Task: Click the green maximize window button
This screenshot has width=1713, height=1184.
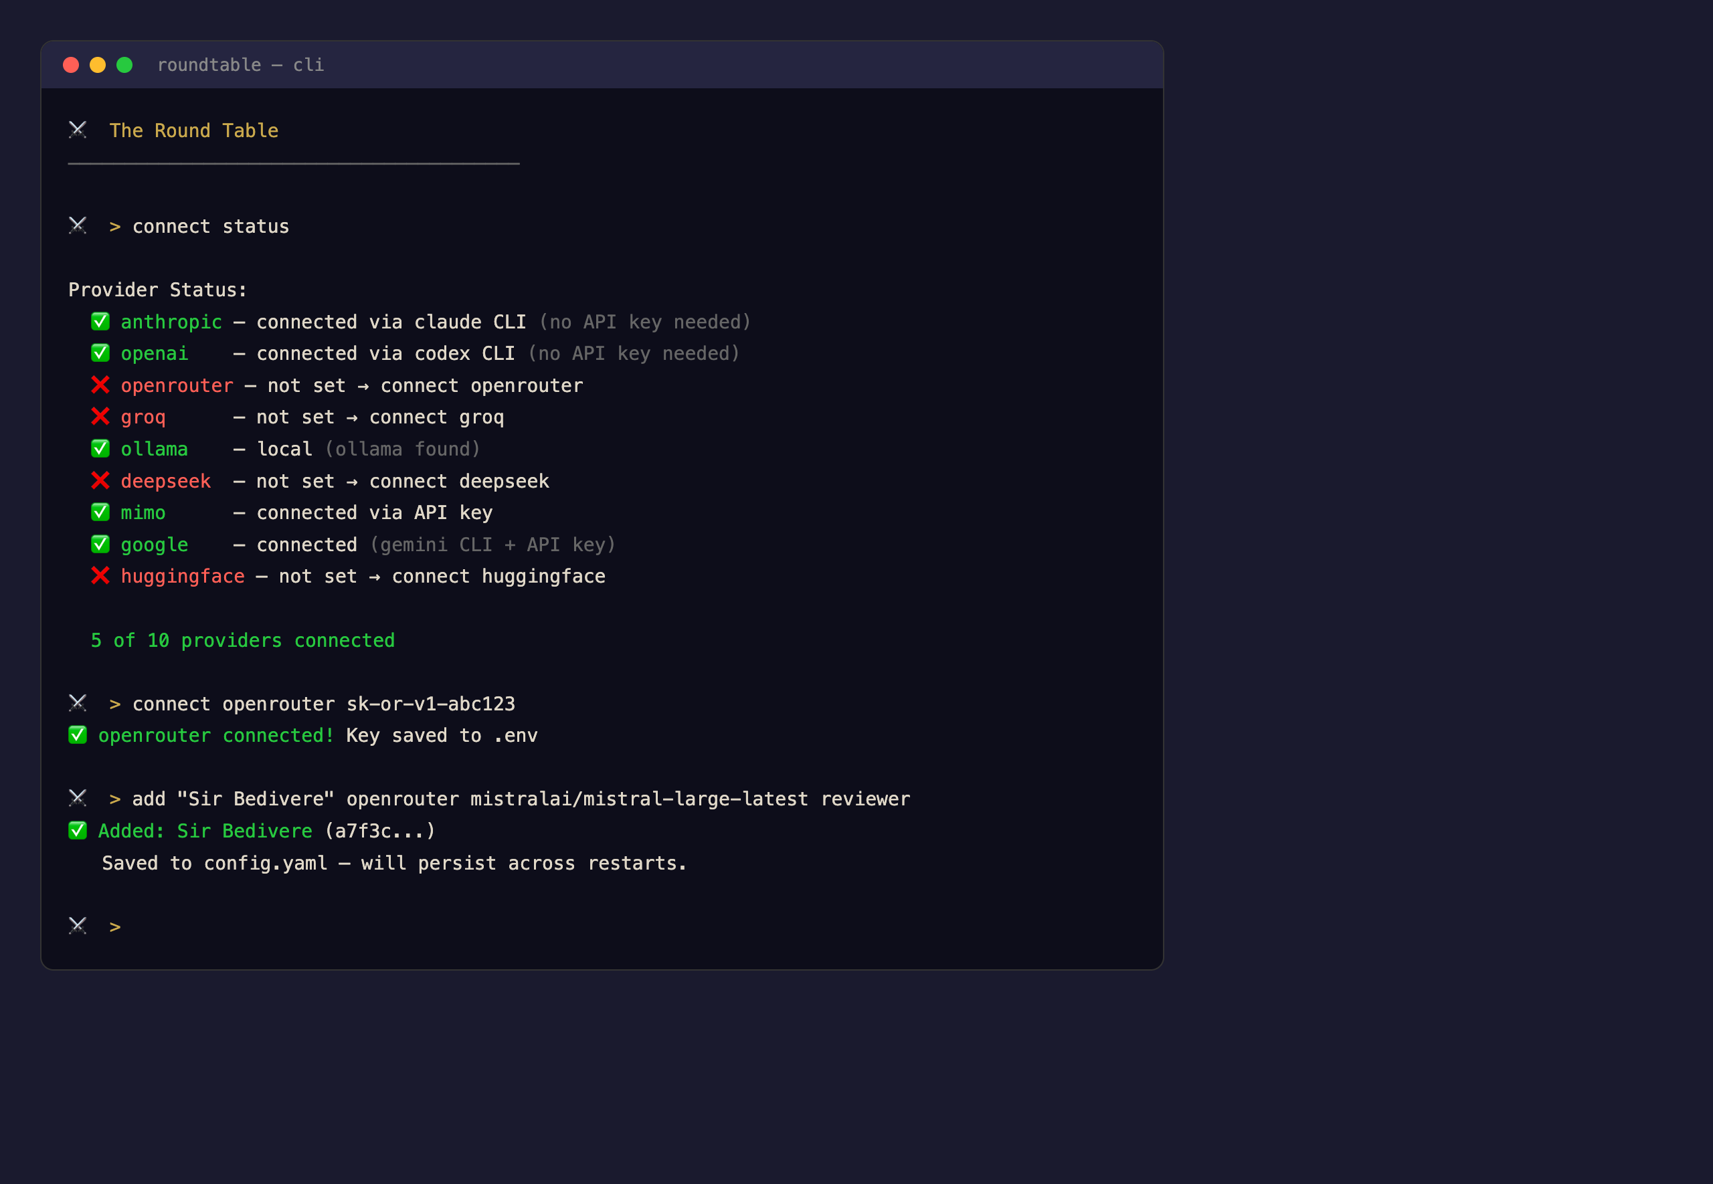Action: click(x=124, y=66)
